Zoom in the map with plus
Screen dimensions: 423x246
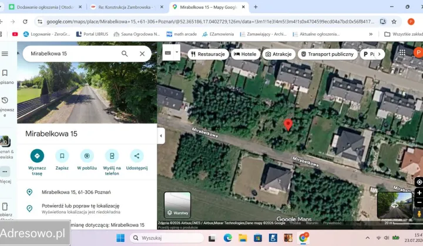419,193
